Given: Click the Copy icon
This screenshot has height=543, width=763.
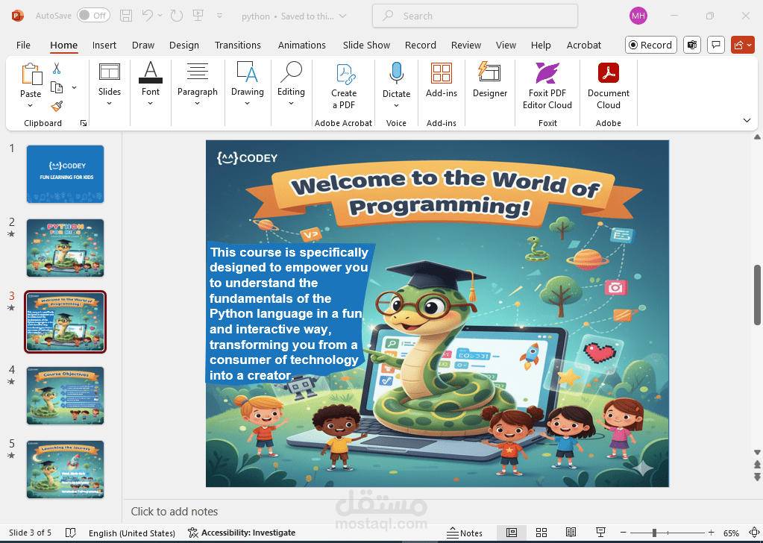Looking at the screenshot, I should tap(57, 87).
